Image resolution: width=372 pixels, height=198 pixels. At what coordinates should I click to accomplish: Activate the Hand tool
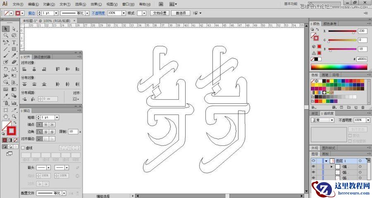(x=6, y=117)
